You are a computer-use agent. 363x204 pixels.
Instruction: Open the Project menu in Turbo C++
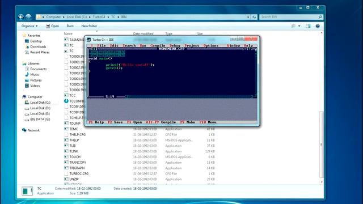[x=192, y=45]
